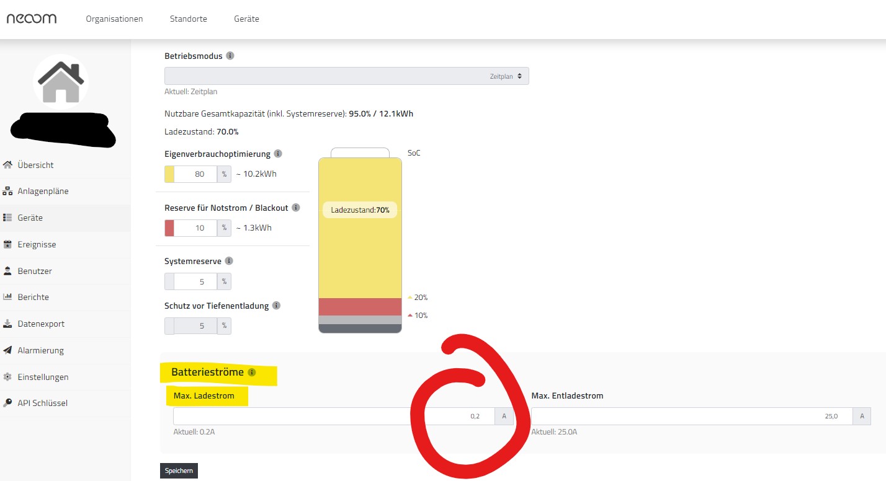Show Batterieströme info icon
Viewport: 886px width, 481px height.
point(251,373)
